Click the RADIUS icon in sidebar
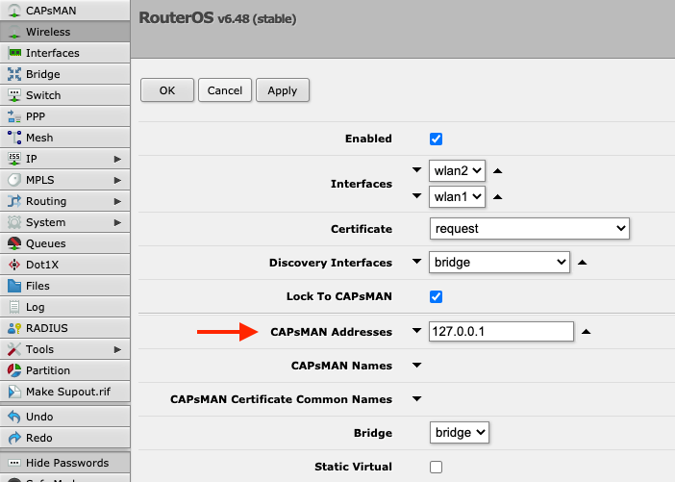This screenshot has width=675, height=482. (x=14, y=328)
